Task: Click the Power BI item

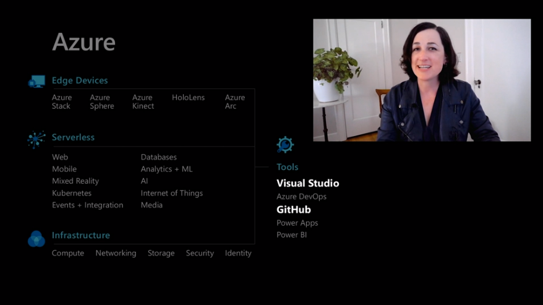Action: click(x=291, y=234)
